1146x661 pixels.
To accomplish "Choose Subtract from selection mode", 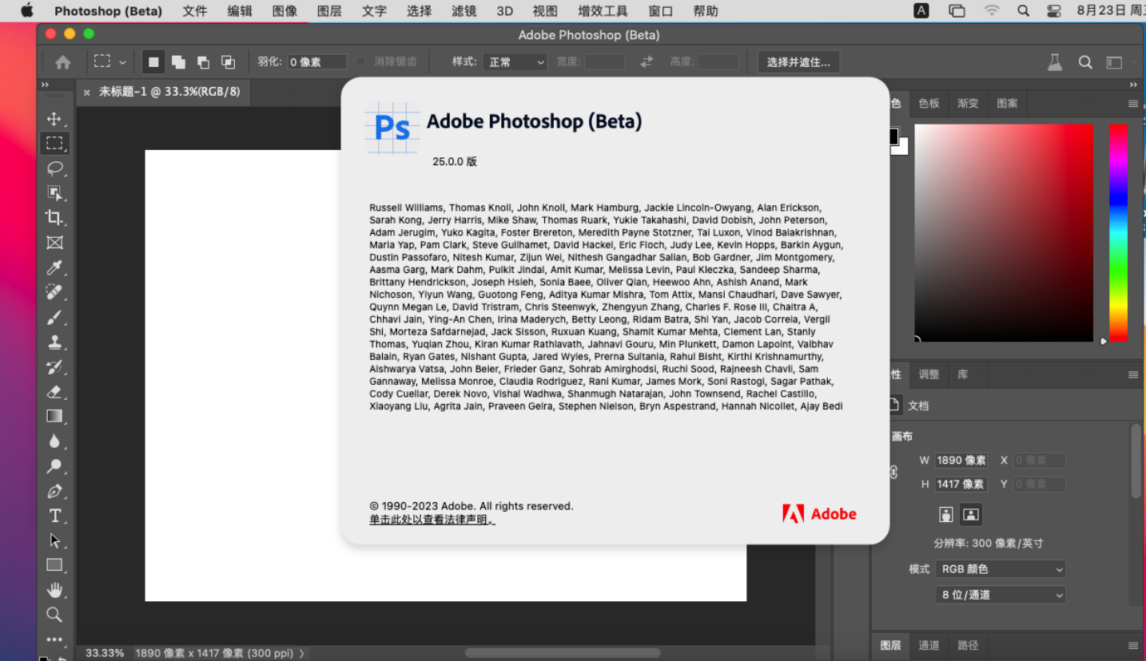I will coord(203,62).
